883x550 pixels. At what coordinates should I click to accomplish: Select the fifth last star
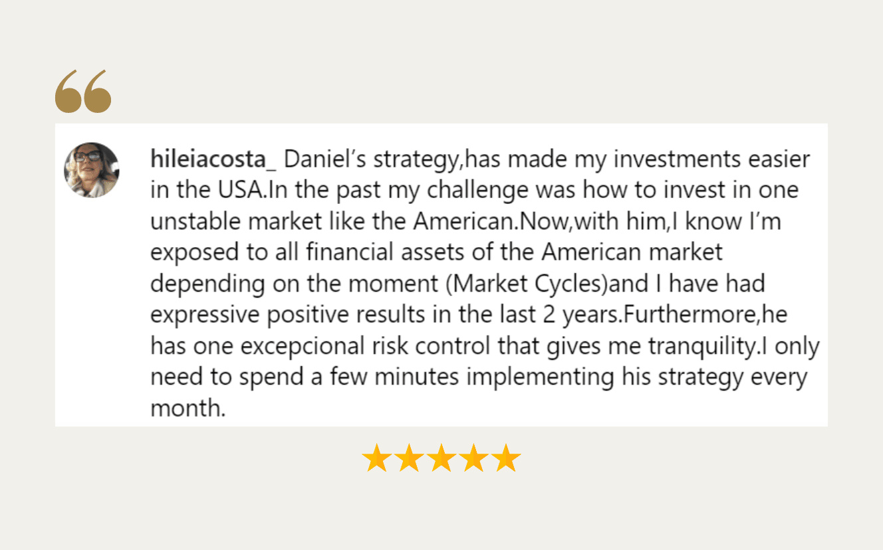coord(506,458)
